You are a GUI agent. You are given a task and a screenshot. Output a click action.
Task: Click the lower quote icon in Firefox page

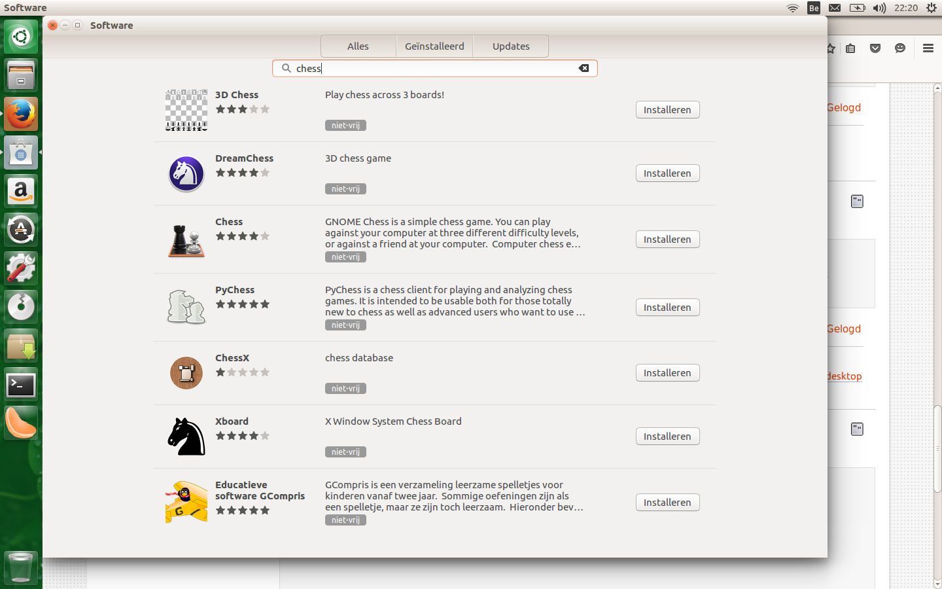point(857,429)
